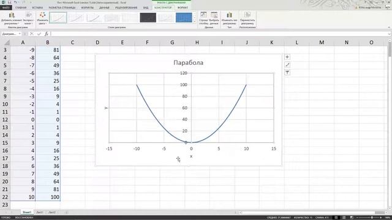Open Добавить элемент диаграммы dropdown
This screenshot has width=392, height=220.
(12, 18)
